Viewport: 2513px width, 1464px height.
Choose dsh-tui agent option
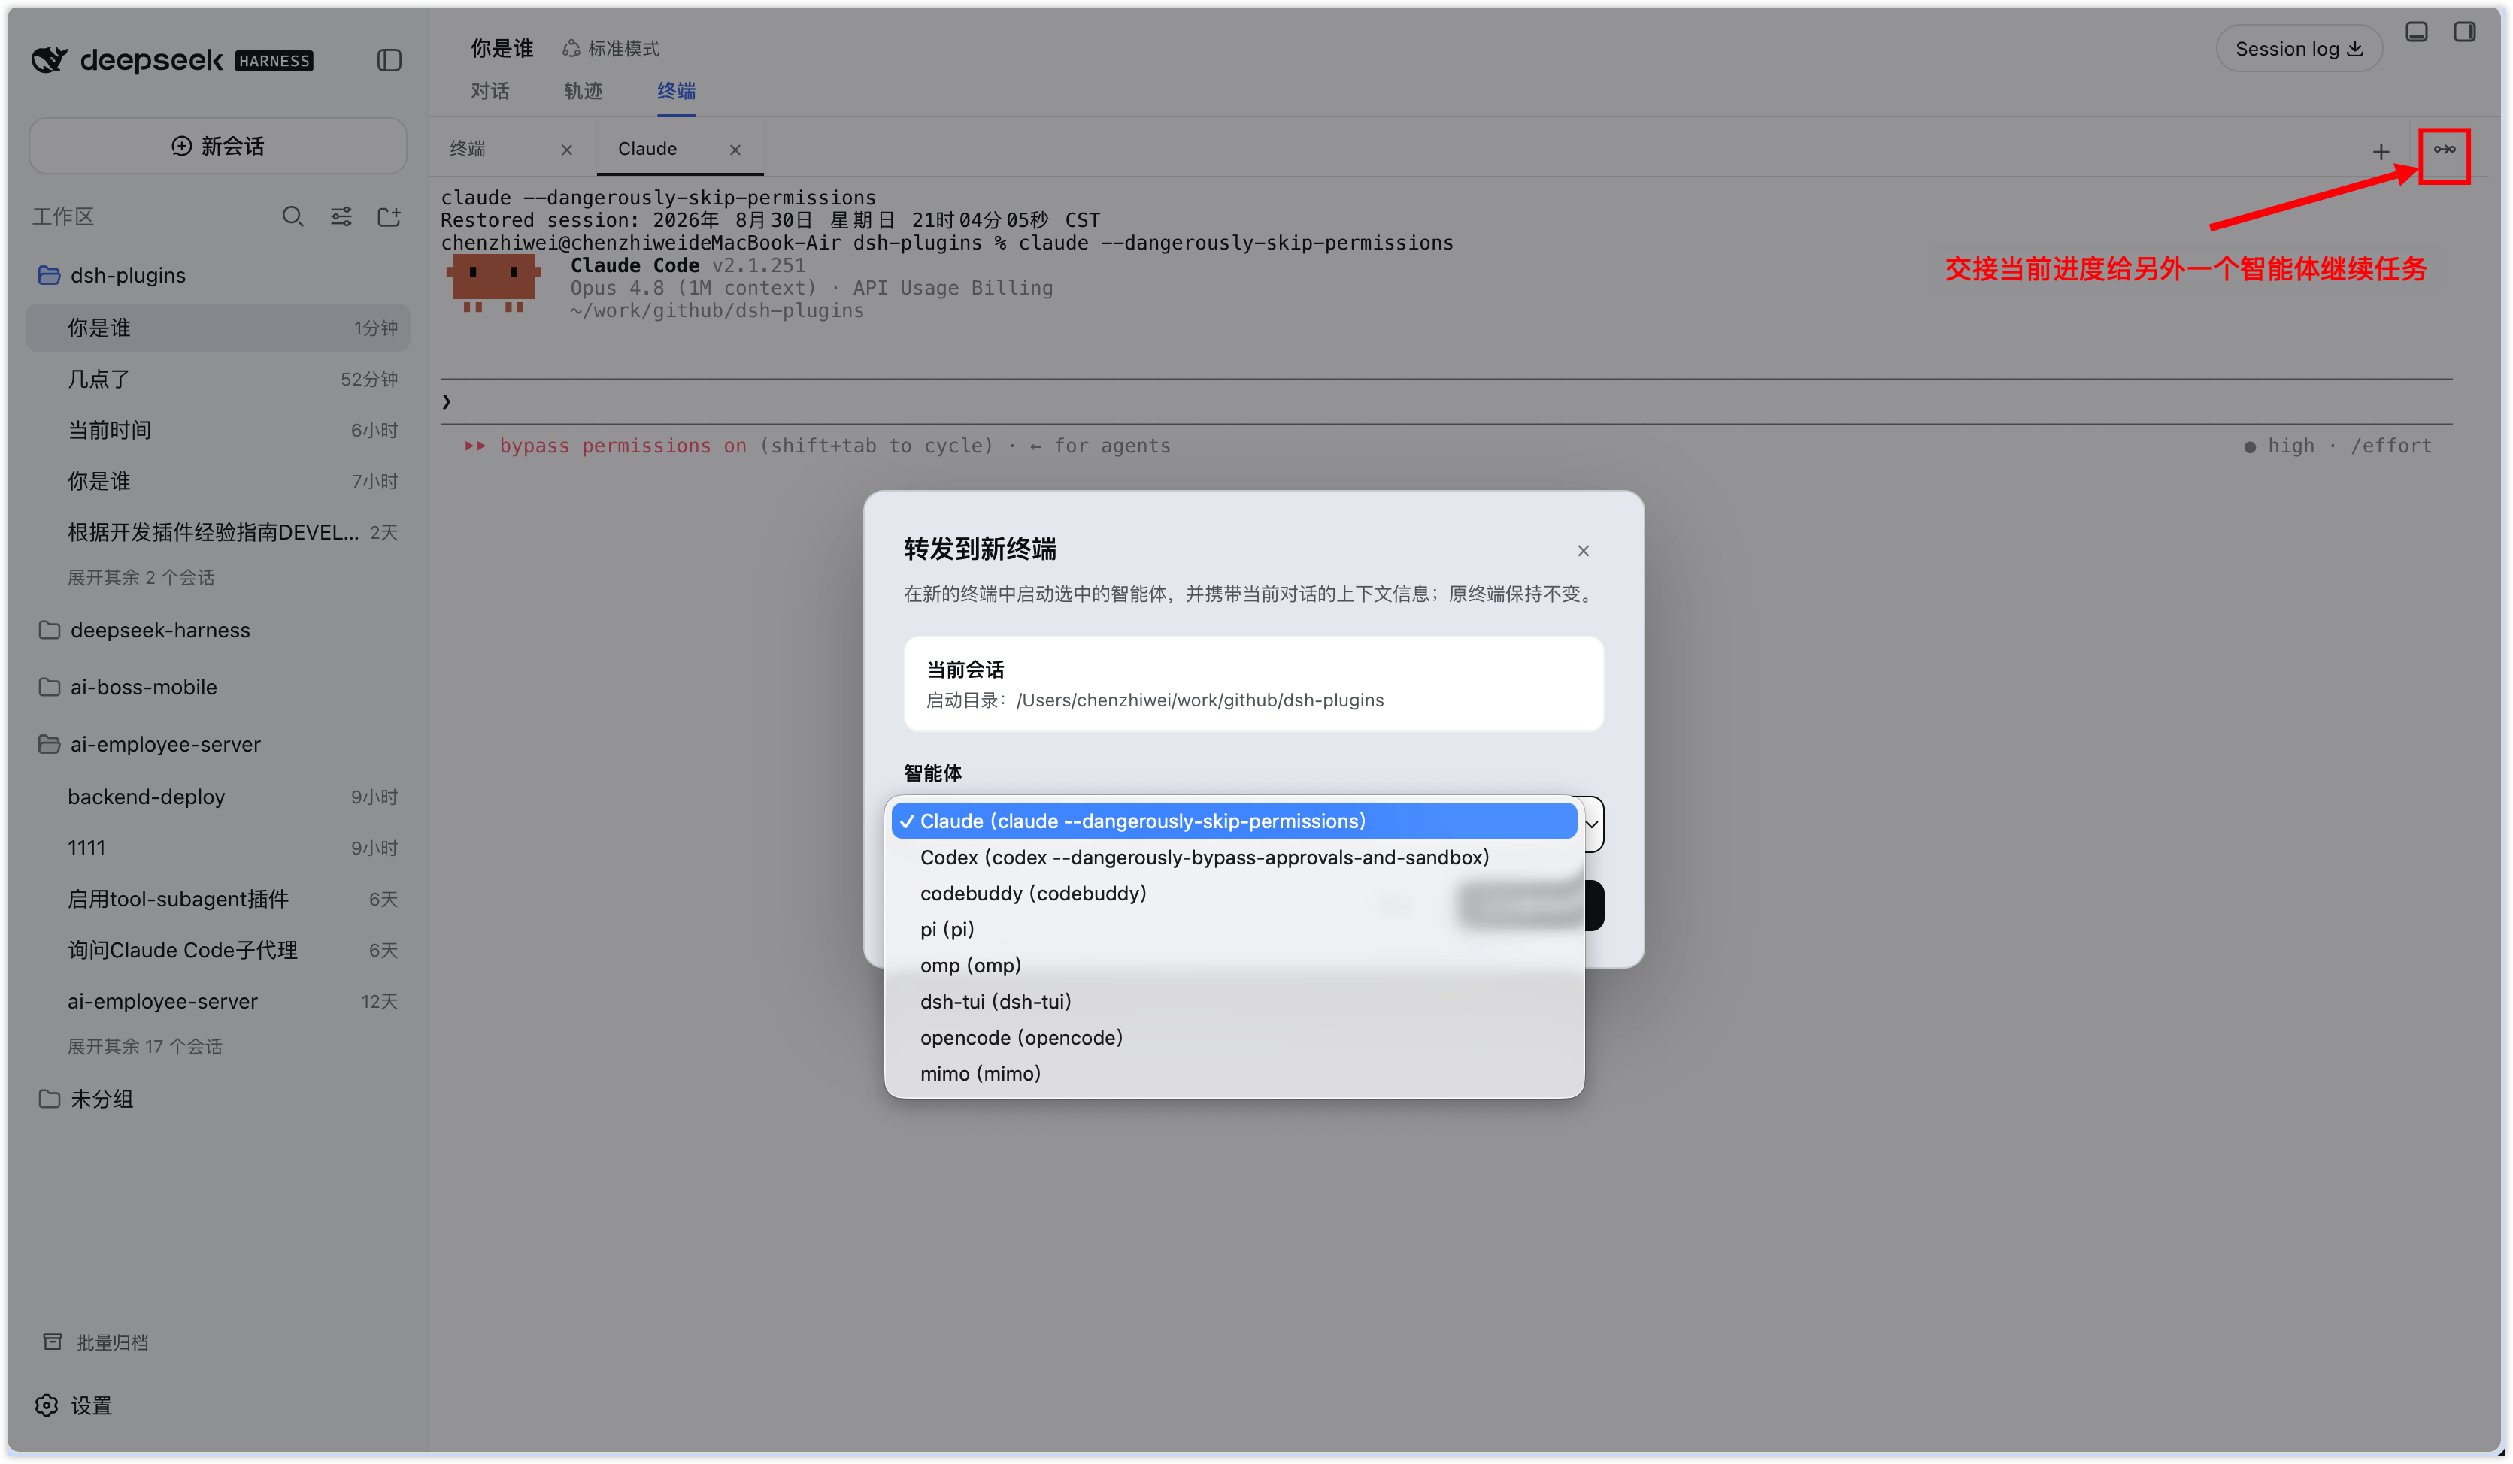[x=1233, y=1002]
